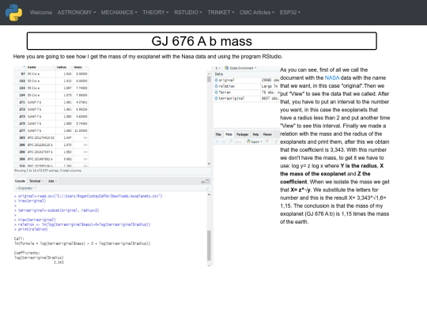
Task: Click the 'View(terraoriginal)' console line
Action: click(x=35, y=220)
